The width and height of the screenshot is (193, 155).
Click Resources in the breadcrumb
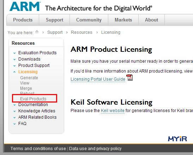(x=82, y=32)
